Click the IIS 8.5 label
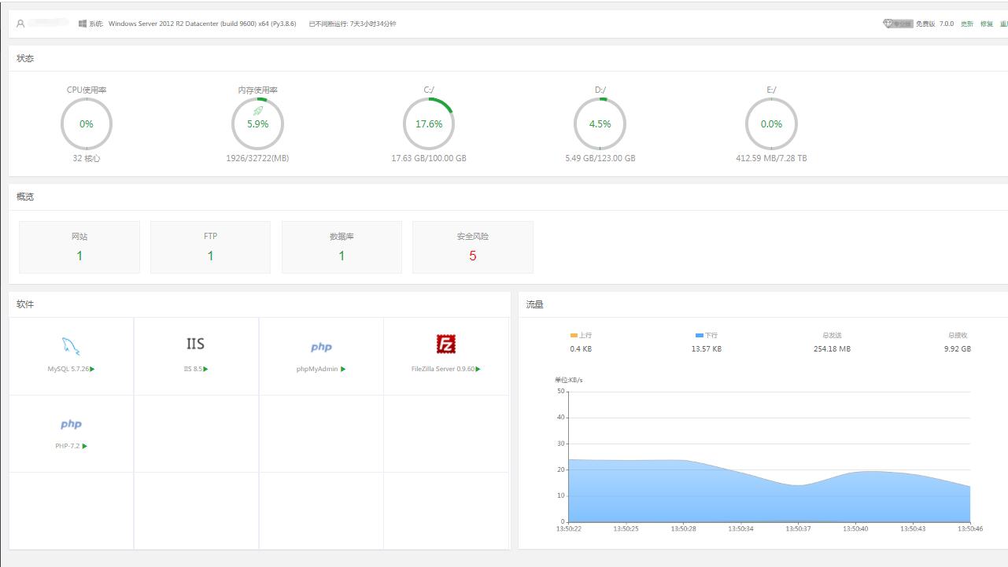1008x567 pixels. coord(193,369)
